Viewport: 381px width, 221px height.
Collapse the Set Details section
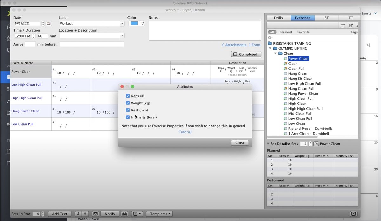(268, 144)
